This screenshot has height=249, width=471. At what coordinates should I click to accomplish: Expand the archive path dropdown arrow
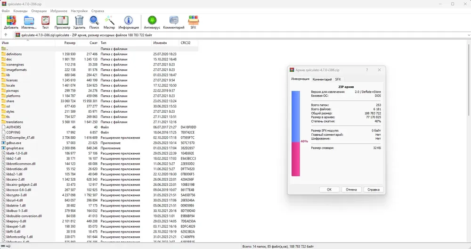469,35
